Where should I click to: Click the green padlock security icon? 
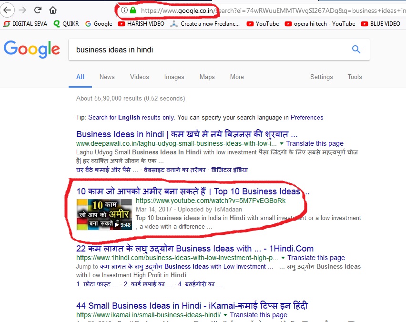click(x=133, y=10)
